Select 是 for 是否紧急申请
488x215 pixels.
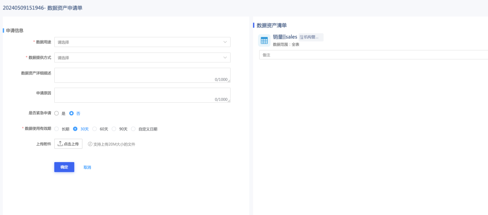pyautogui.click(x=56, y=114)
